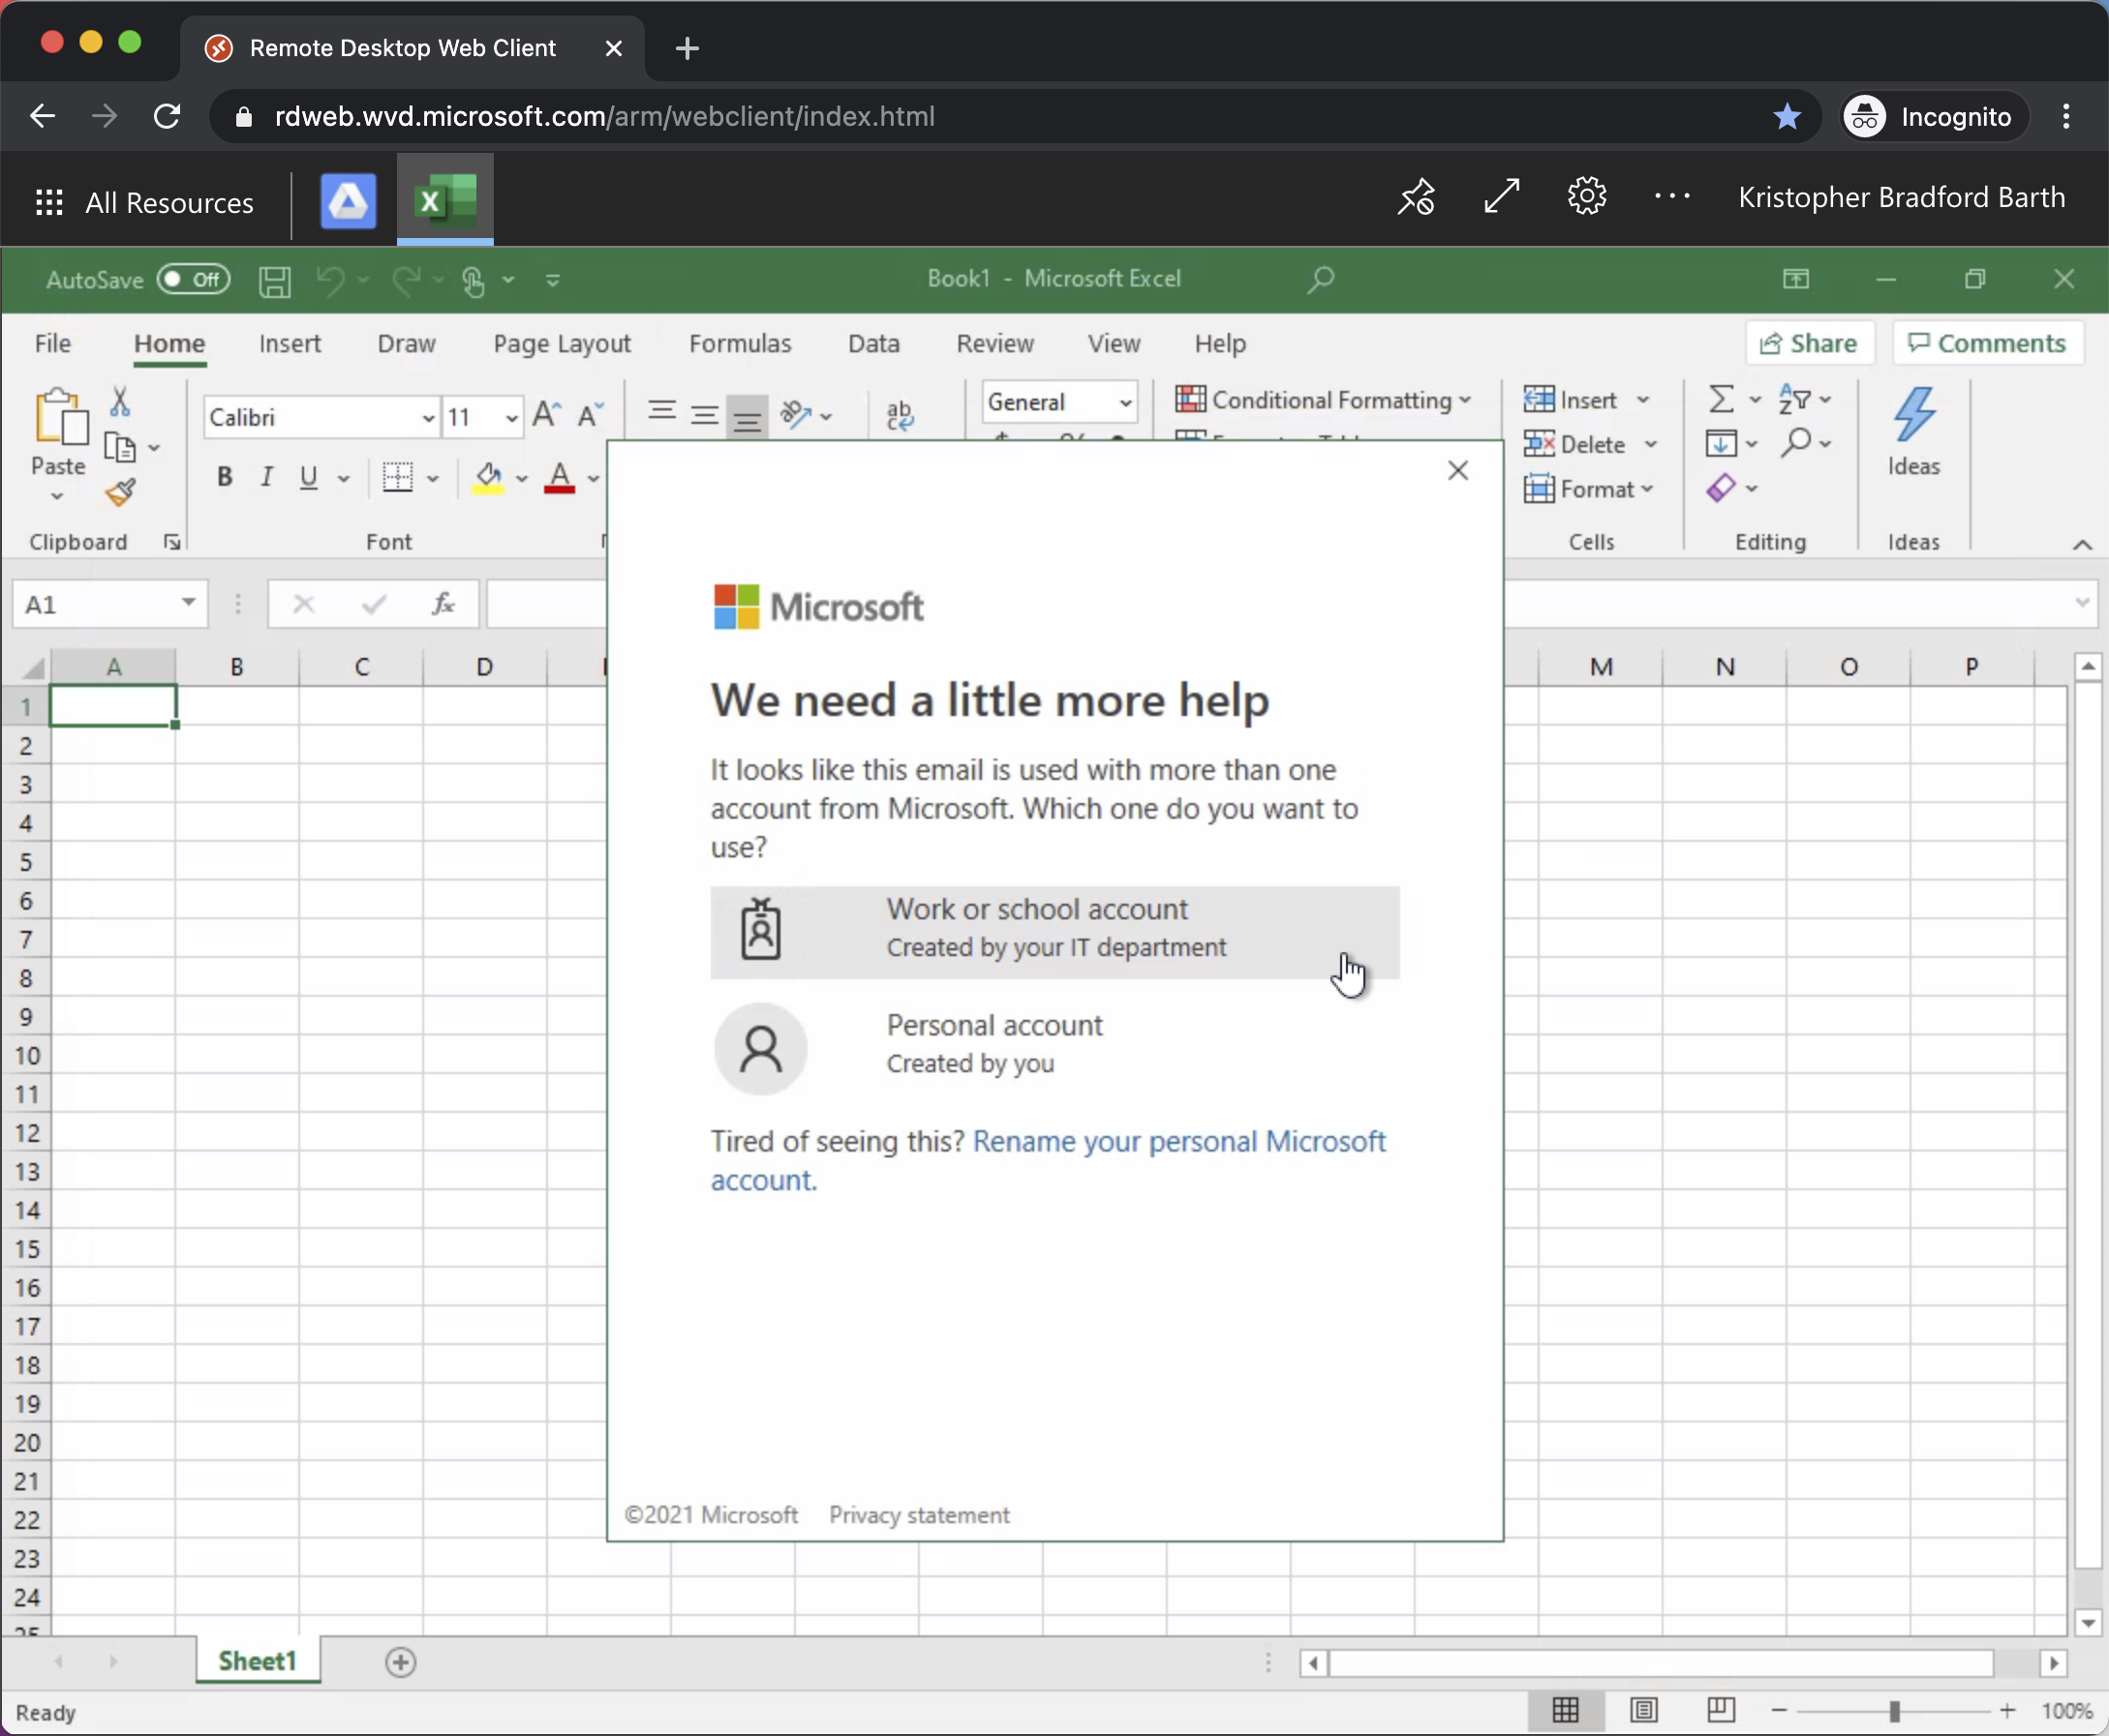Open the font name Calibri dropdown
This screenshot has height=1736, width=2109.
pyautogui.click(x=428, y=418)
